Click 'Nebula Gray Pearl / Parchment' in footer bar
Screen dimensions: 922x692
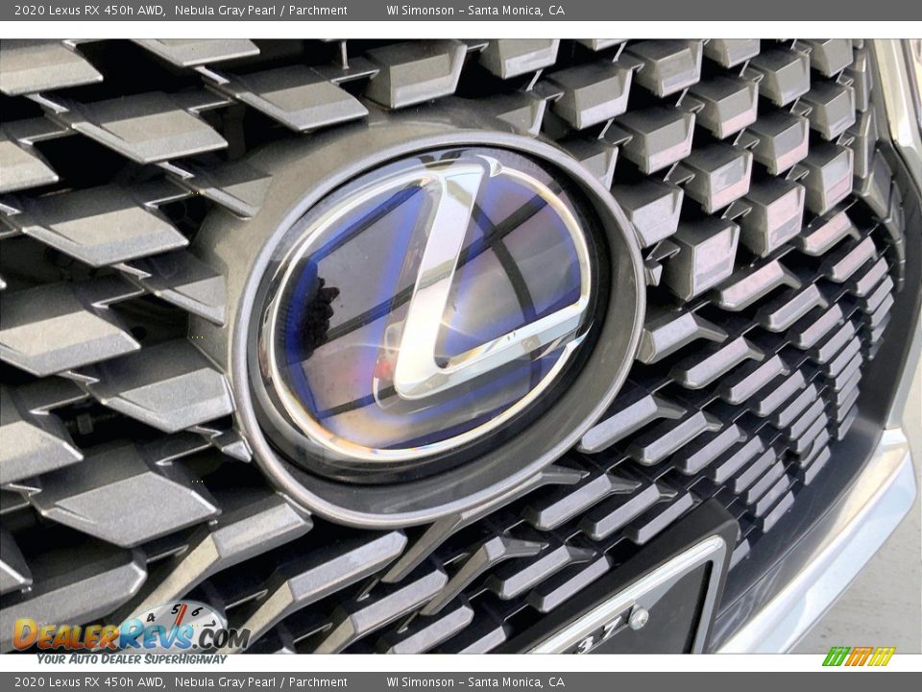[260, 682]
